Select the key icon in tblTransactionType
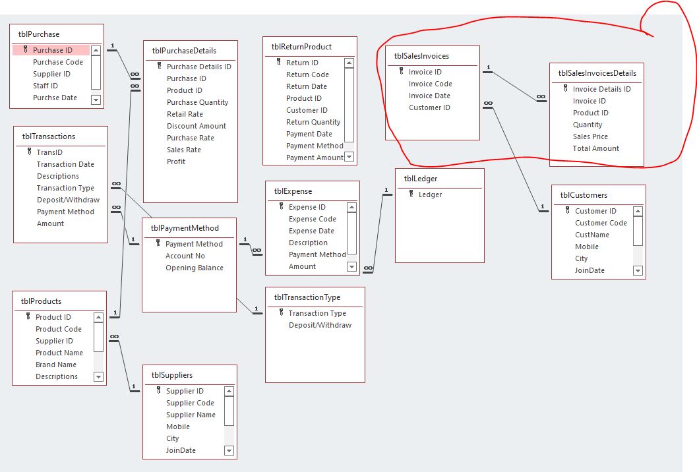The width and height of the screenshot is (697, 472). [x=282, y=312]
